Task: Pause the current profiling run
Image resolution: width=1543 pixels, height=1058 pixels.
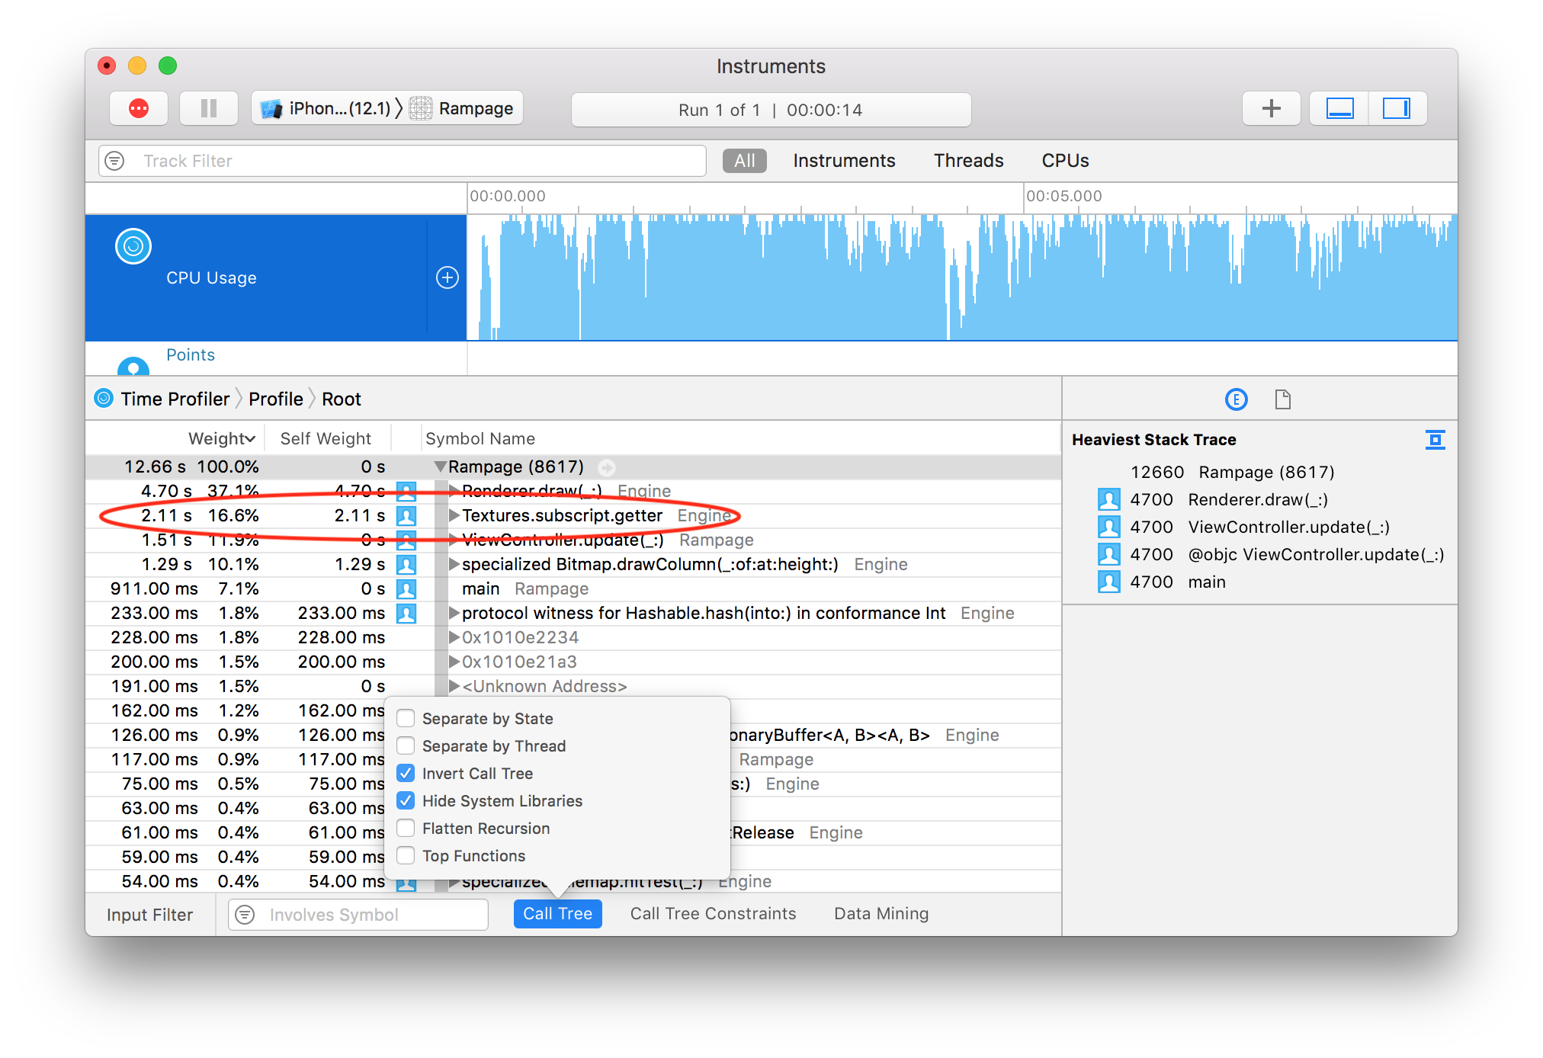Action: (209, 109)
